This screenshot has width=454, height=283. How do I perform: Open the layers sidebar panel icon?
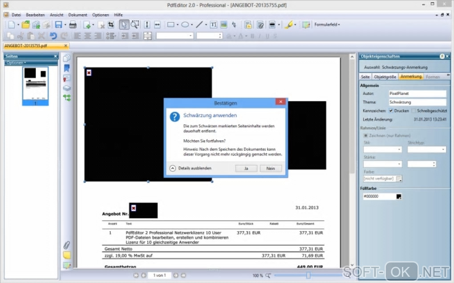pyautogui.click(x=67, y=88)
